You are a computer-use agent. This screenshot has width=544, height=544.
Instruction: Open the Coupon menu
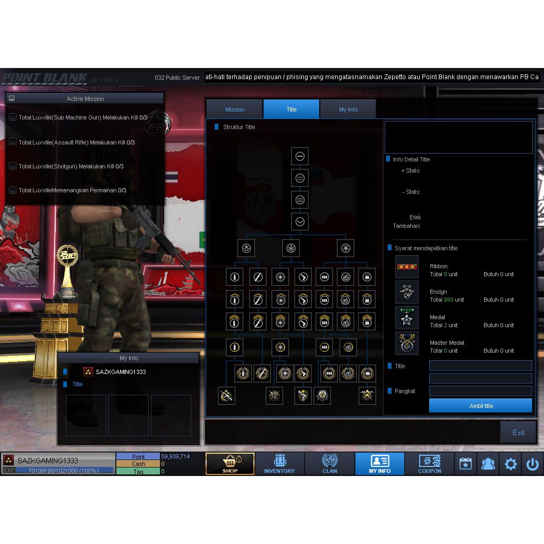point(429,463)
